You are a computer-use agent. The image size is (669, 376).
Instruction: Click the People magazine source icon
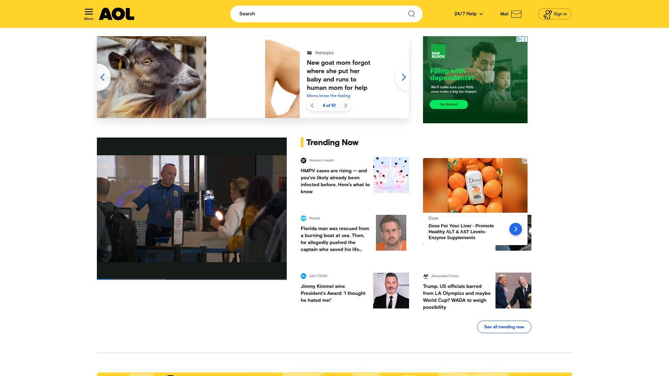(x=303, y=218)
